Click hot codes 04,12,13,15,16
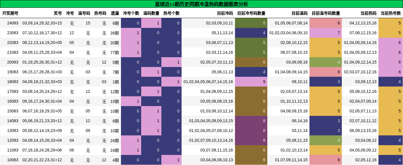This screenshot has height=165, width=403. pos(363,23)
